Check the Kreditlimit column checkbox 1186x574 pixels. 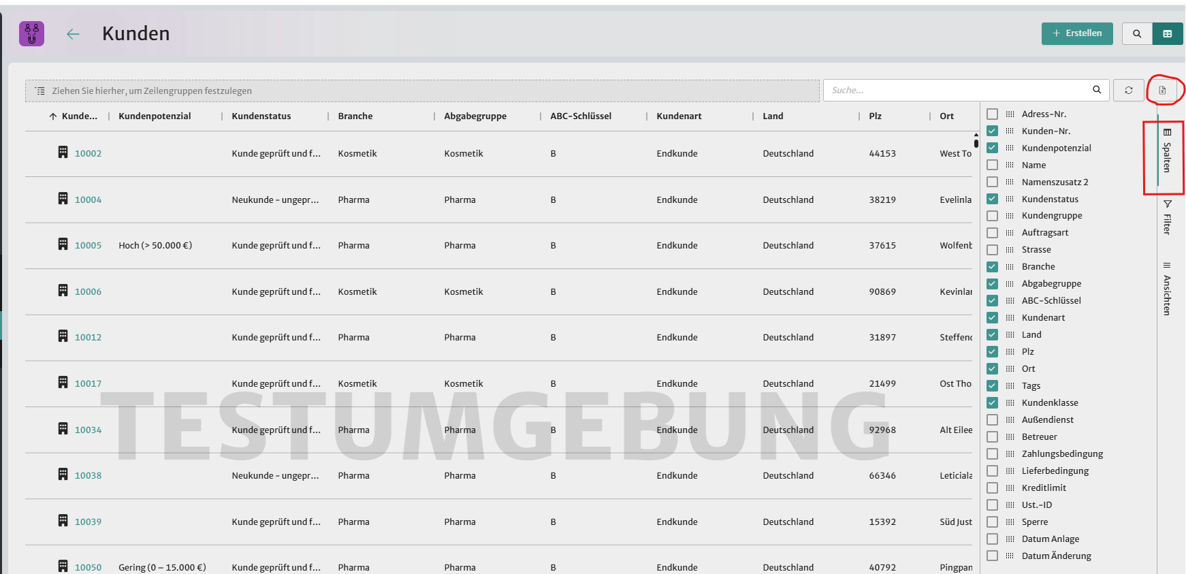(x=993, y=488)
